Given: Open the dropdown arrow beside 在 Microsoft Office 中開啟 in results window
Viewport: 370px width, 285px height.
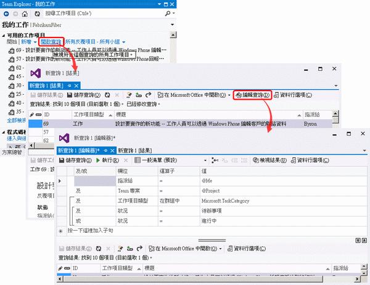Looking at the screenshot, I should (229, 95).
